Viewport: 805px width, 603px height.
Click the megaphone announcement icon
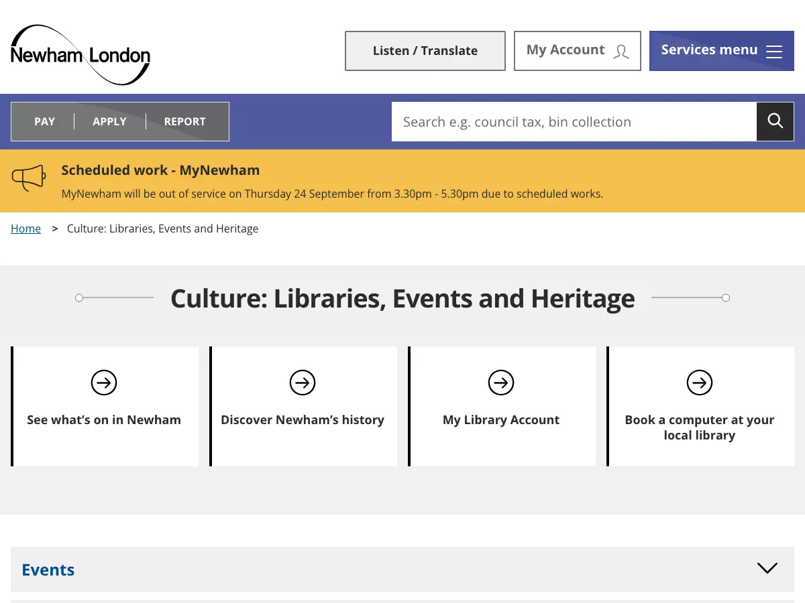29,178
